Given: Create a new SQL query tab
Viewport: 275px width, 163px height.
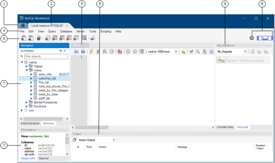Looking at the screenshot, I should [x=23, y=38].
